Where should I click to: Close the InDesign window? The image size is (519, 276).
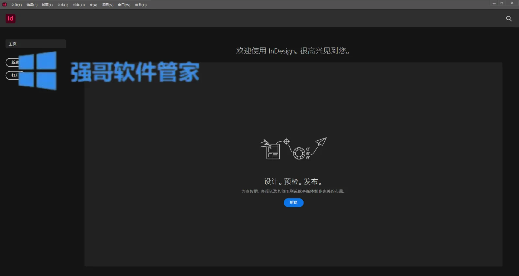coord(512,3)
